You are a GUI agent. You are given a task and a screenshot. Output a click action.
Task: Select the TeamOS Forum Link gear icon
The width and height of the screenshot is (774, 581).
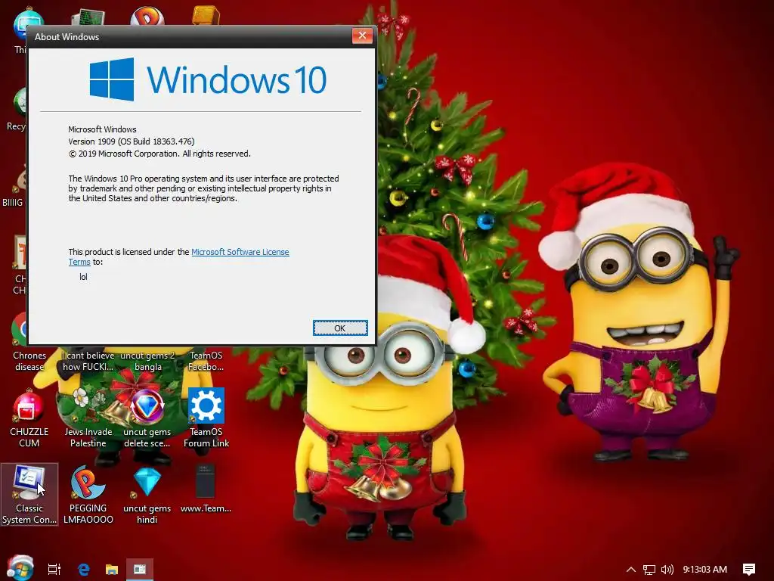click(206, 418)
